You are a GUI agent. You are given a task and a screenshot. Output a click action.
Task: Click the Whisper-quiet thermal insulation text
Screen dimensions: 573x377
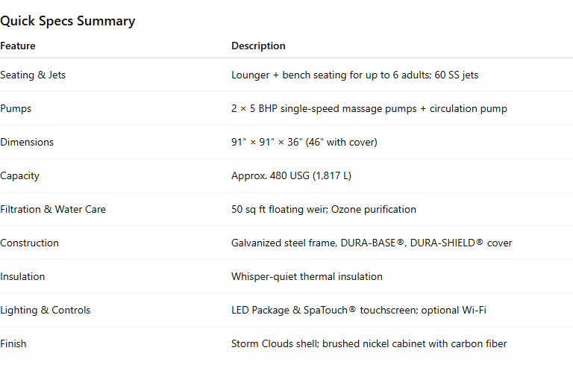tap(307, 277)
